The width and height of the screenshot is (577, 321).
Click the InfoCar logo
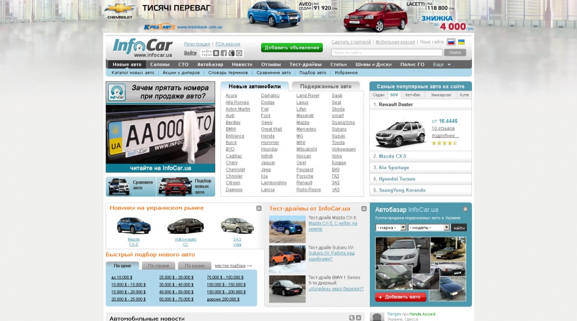click(x=143, y=48)
